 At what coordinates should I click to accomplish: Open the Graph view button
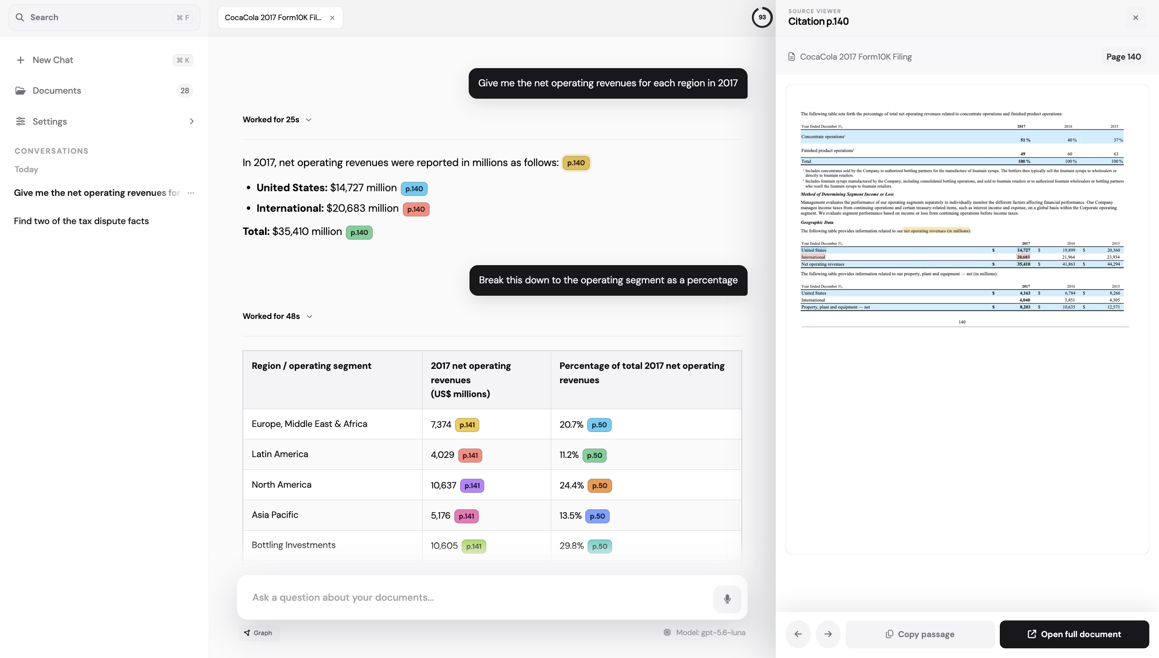259,633
